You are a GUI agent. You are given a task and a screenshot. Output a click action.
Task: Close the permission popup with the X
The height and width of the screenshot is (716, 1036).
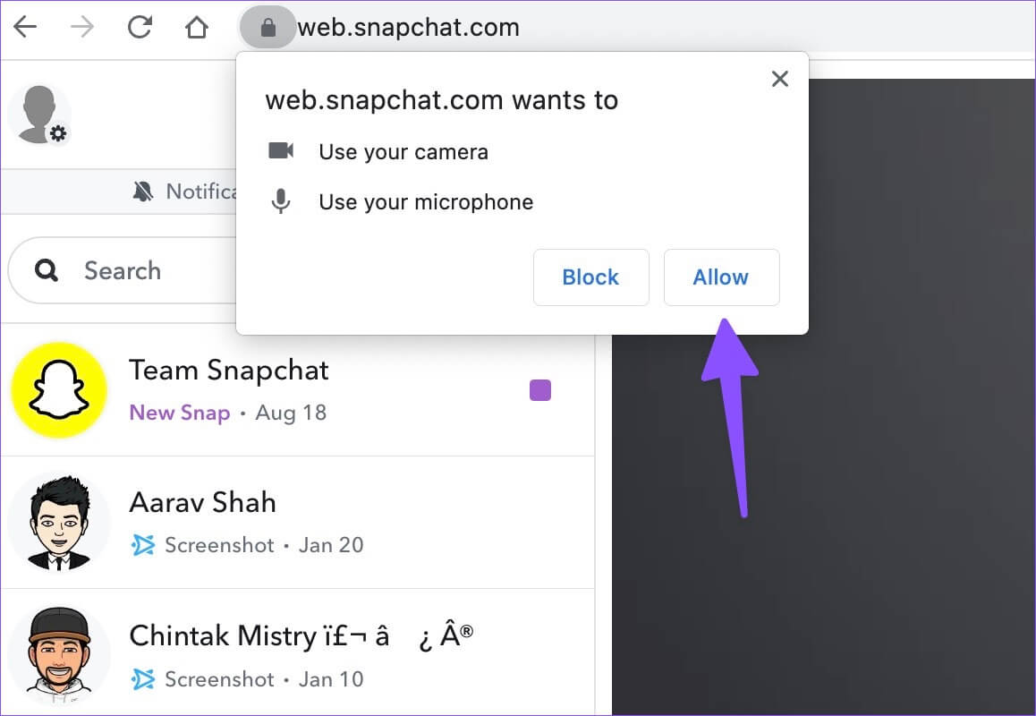pos(779,79)
